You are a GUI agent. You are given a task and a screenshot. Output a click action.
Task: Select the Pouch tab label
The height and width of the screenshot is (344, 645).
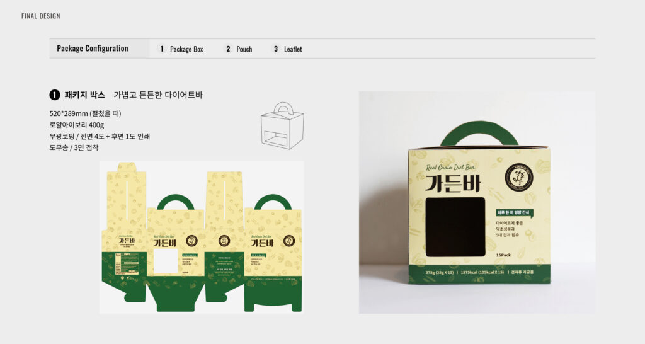click(244, 49)
